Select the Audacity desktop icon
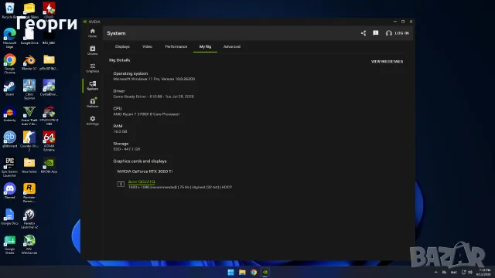Screen dimensions: 495x278 [9, 114]
